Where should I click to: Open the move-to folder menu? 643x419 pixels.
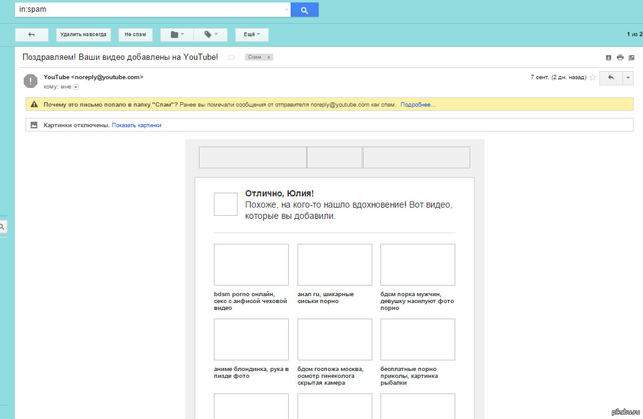point(176,35)
